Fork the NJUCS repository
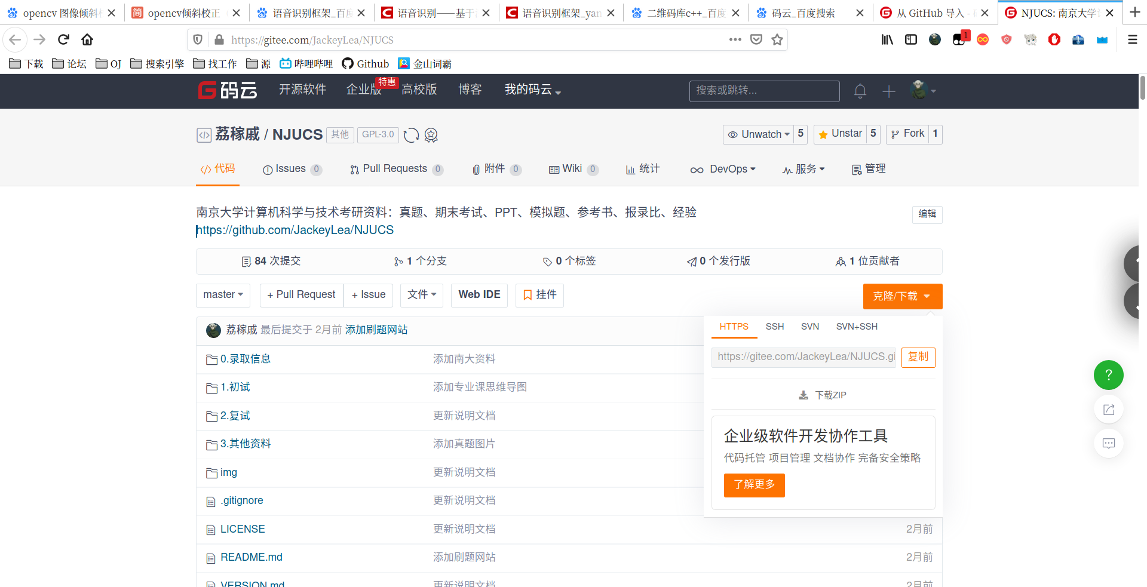Image resolution: width=1147 pixels, height=587 pixels. point(907,134)
